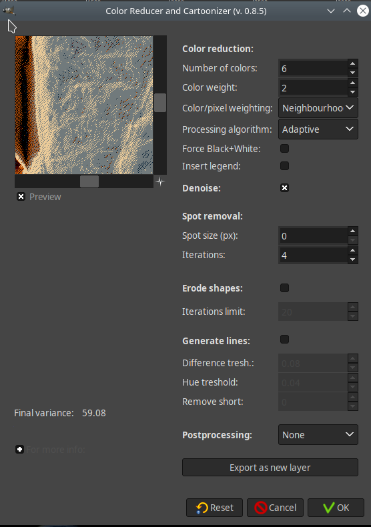Decrease Iterations value with down arrow
This screenshot has width=371, height=527.
[352, 259]
